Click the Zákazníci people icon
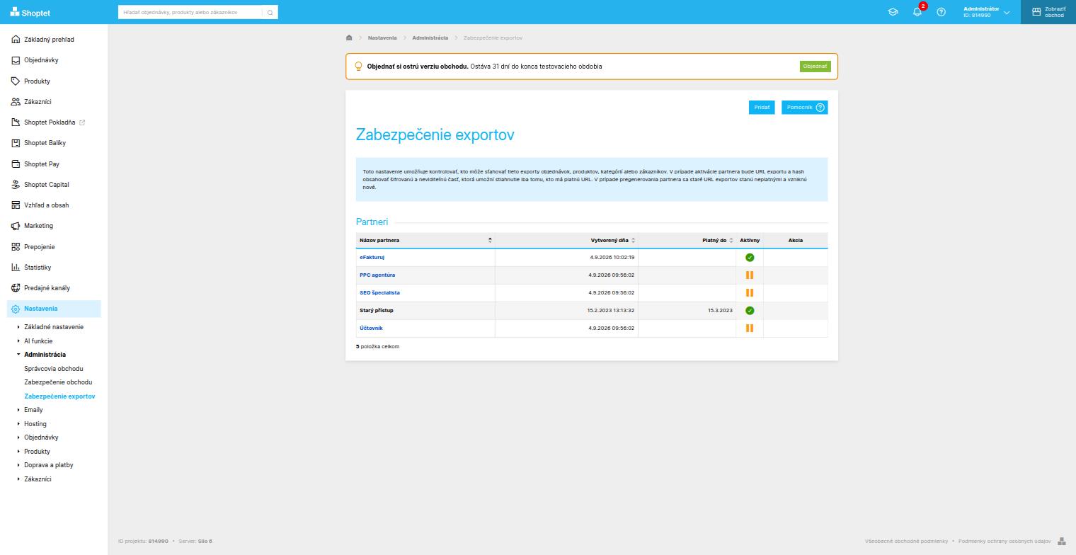The image size is (1076, 555). [x=16, y=101]
